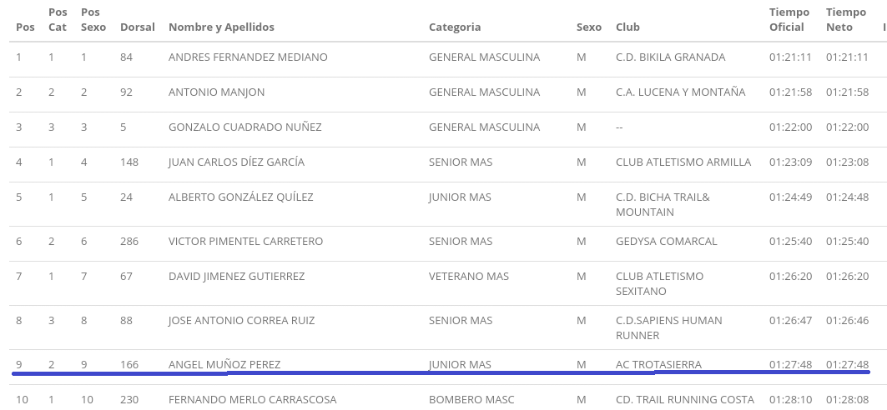Click the Tiempo Oficial column header
This screenshot has width=887, height=410.
point(789,19)
